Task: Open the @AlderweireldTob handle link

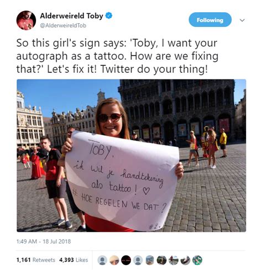Action: coord(63,25)
